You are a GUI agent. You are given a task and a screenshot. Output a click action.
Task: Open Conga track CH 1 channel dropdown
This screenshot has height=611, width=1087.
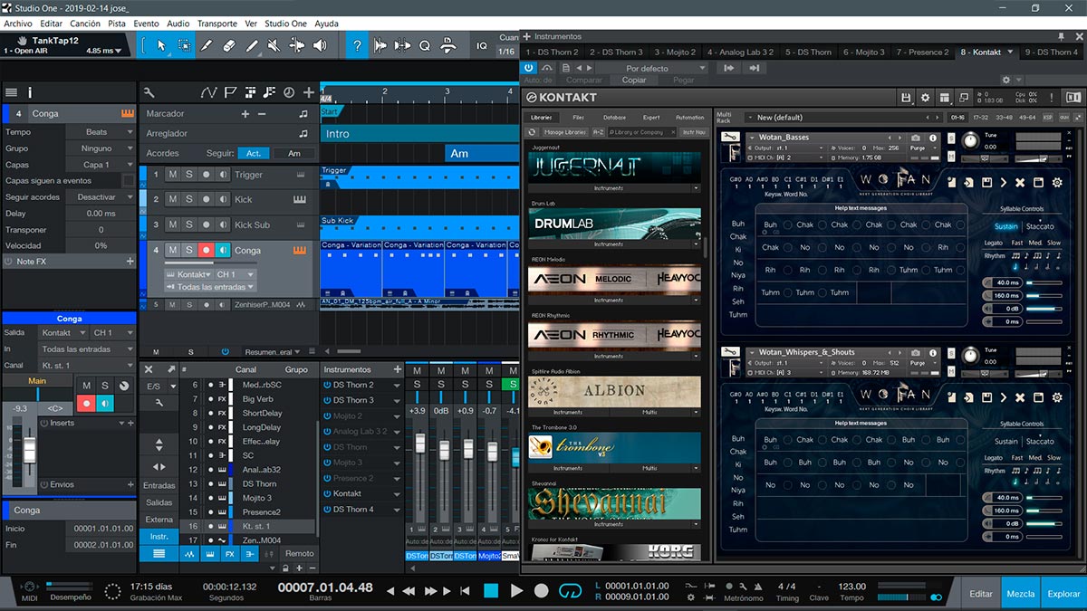[234, 274]
